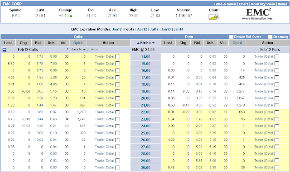Select Feb12 expiration month
The image size is (290, 172).
coord(129,29)
